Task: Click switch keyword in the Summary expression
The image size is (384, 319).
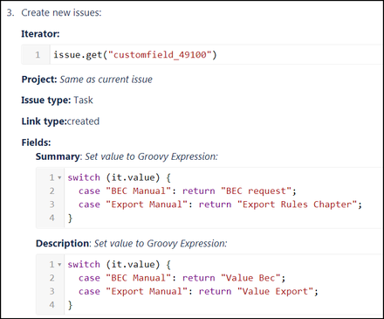Action: click(x=84, y=177)
